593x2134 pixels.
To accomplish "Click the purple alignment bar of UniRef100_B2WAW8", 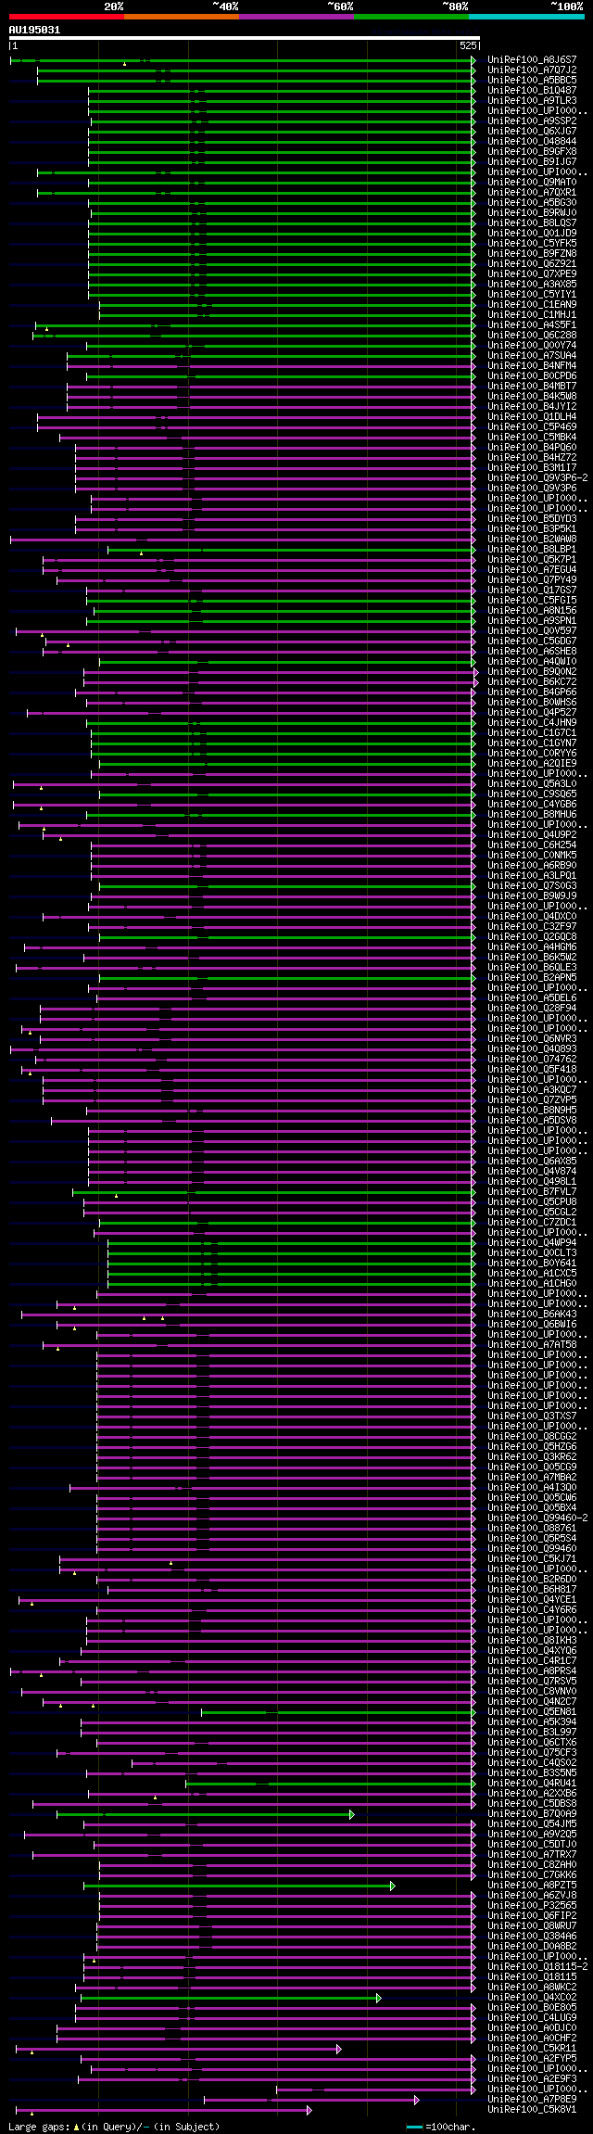I will [243, 540].
